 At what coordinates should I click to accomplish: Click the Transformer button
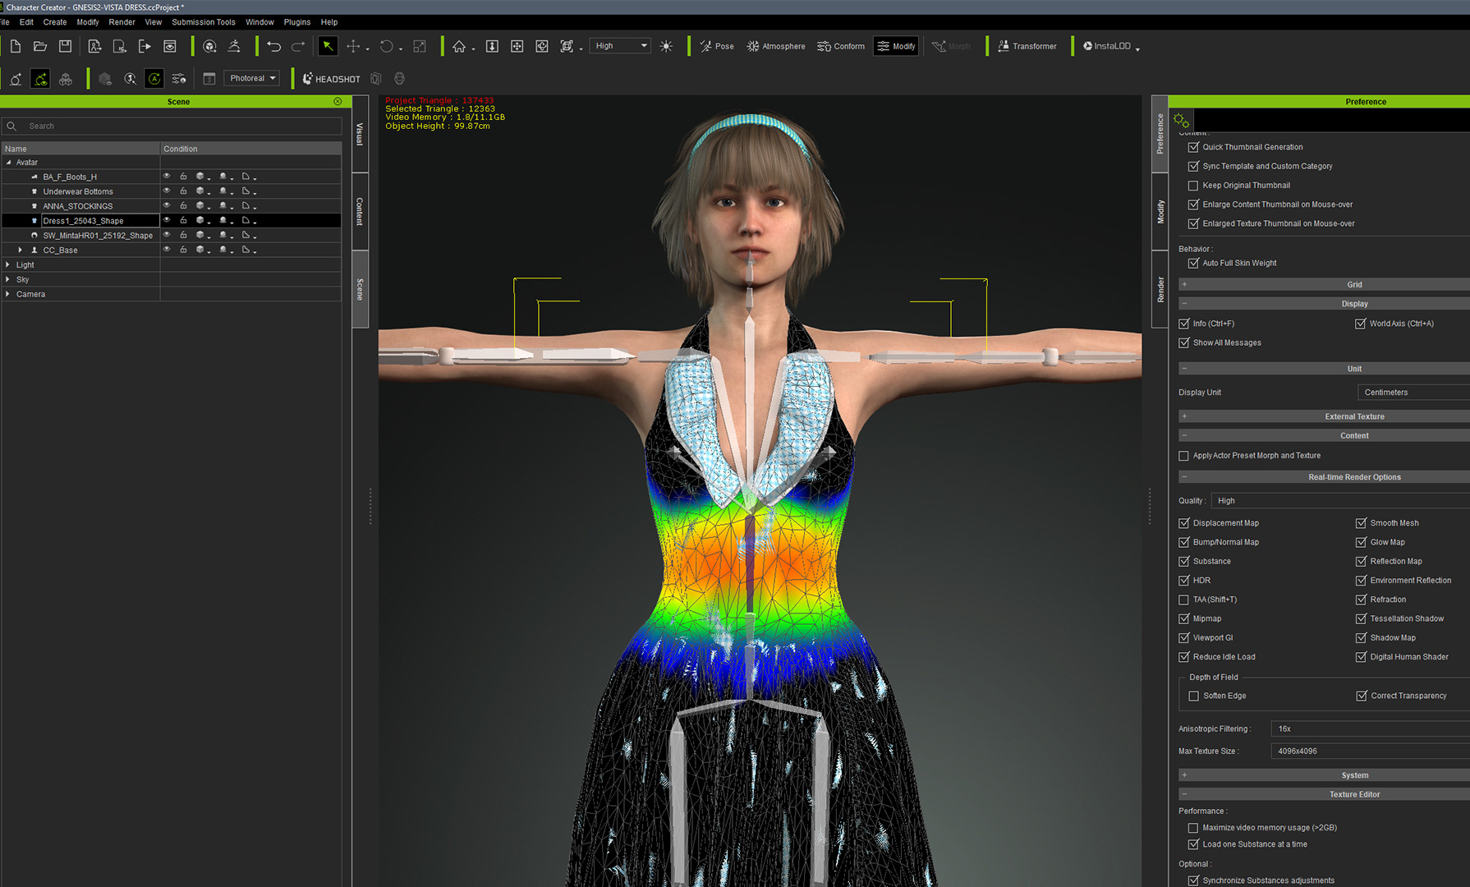pyautogui.click(x=1027, y=47)
